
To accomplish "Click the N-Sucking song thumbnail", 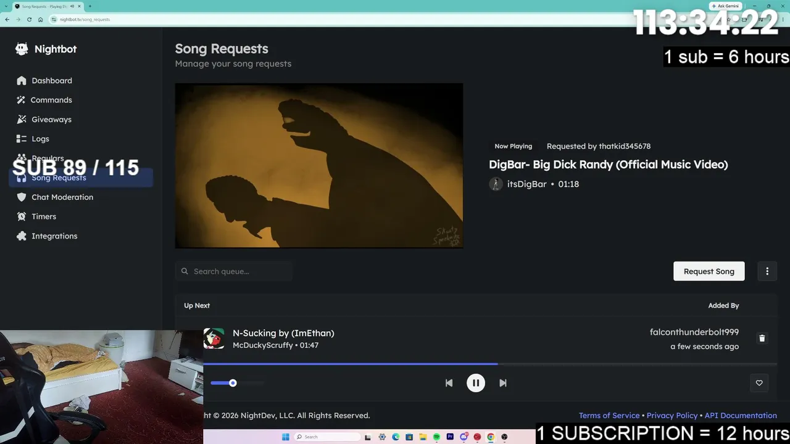I will [214, 339].
